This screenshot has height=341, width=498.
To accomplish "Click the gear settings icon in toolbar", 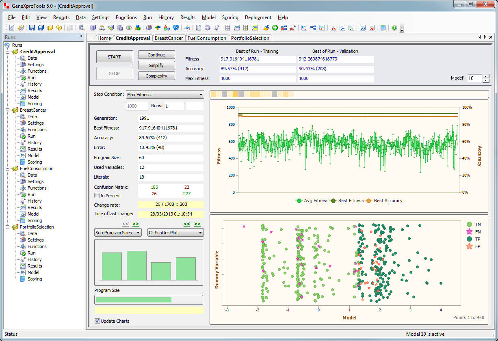I will (208, 28).
